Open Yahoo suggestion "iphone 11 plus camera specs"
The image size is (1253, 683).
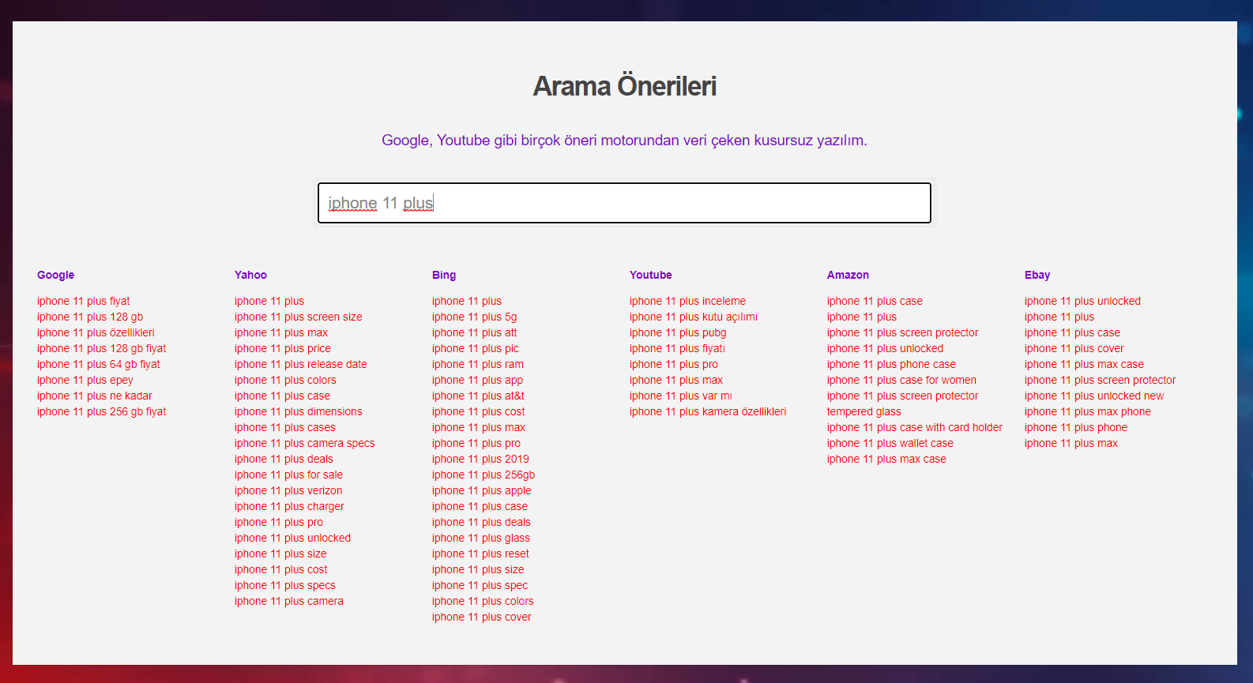[305, 443]
